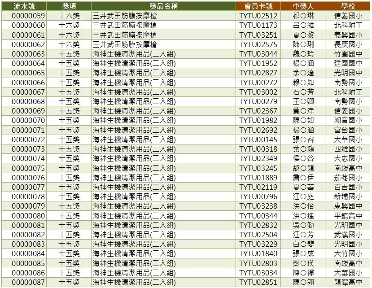Select serial number 00000070
The width and height of the screenshot is (372, 288).
28,121
